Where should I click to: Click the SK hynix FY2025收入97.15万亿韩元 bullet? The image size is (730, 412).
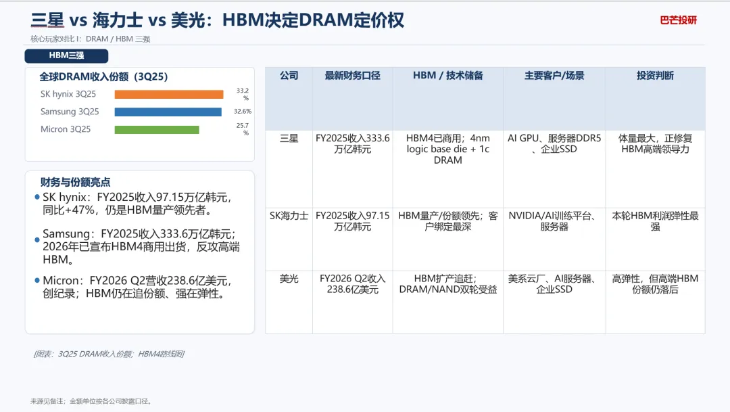[x=137, y=204]
